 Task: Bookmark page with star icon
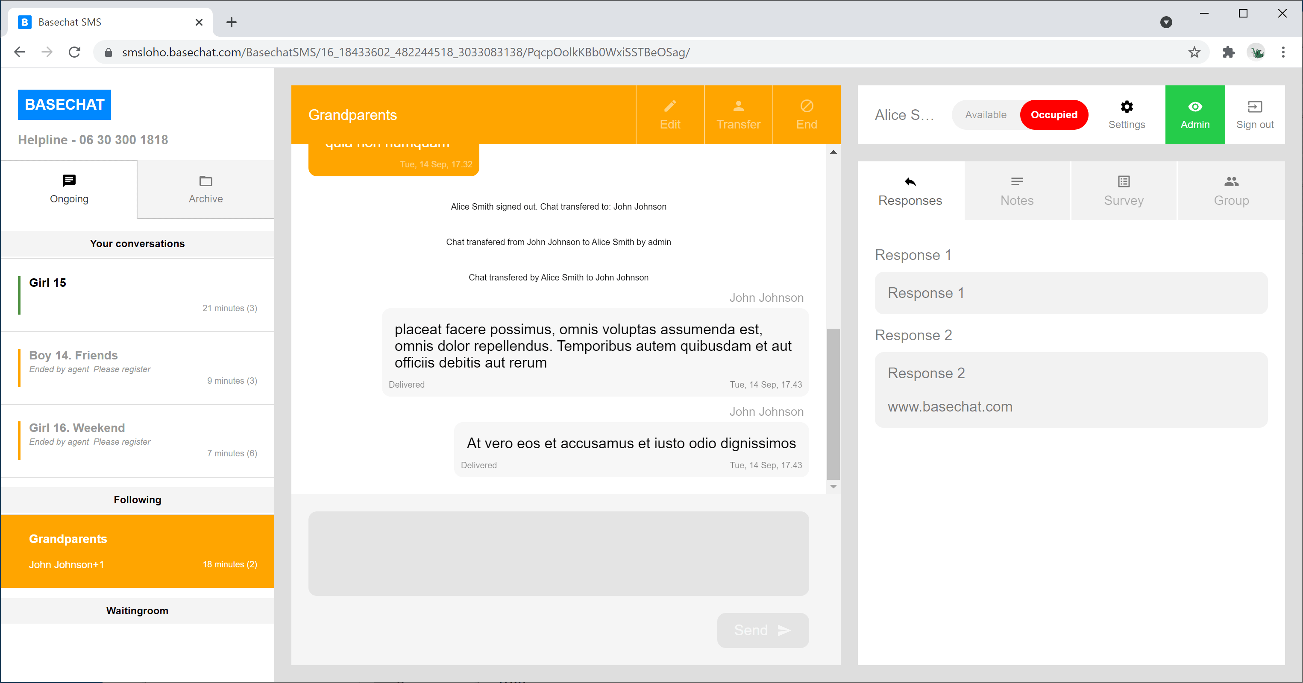coord(1194,52)
